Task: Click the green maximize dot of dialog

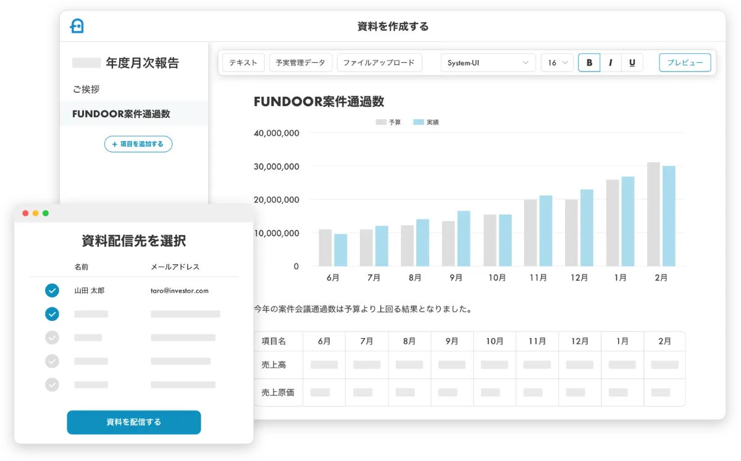Action: (x=46, y=213)
